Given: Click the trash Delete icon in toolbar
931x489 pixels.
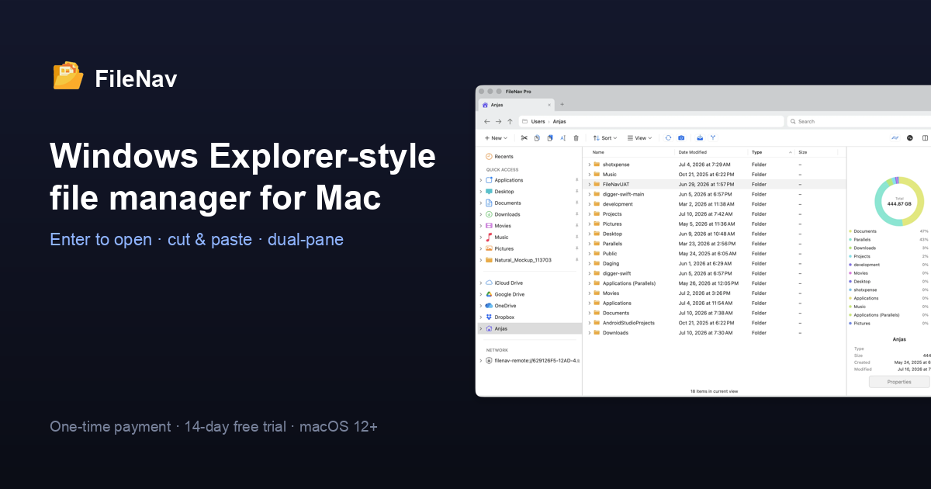Looking at the screenshot, I should tap(576, 138).
